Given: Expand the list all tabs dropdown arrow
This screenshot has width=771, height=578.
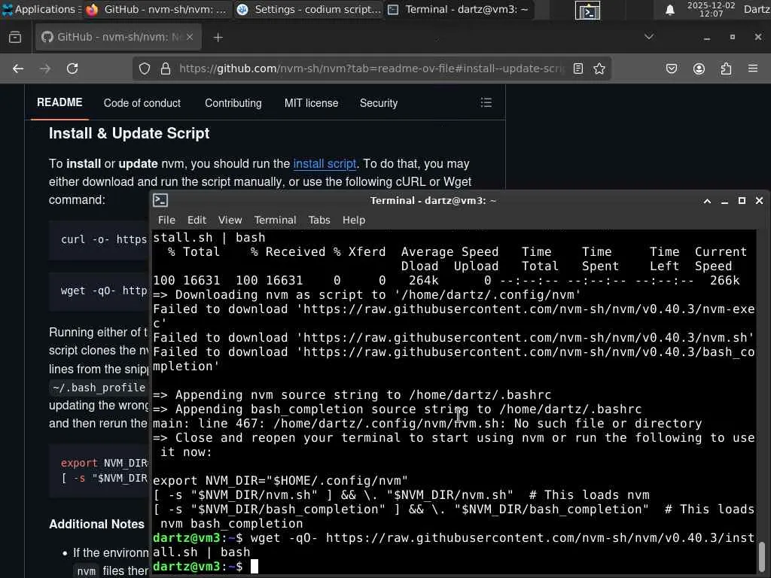Looking at the screenshot, I should point(649,37).
